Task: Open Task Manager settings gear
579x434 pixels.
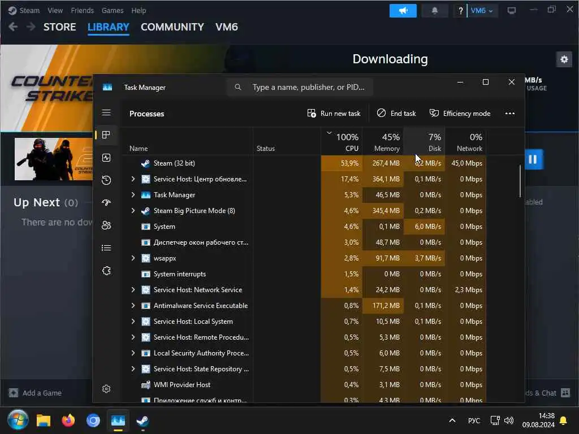Action: tap(106, 389)
